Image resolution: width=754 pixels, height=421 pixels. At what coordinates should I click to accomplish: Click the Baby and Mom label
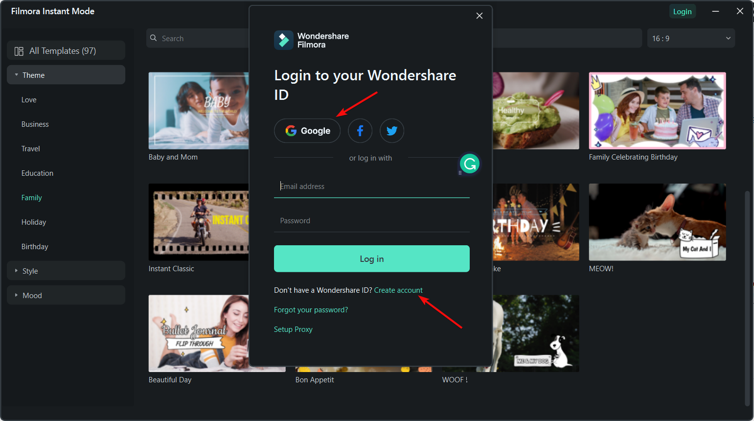pyautogui.click(x=173, y=157)
